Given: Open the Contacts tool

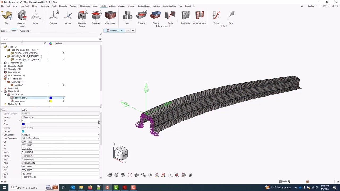Looking at the screenshot, I should [141, 18].
